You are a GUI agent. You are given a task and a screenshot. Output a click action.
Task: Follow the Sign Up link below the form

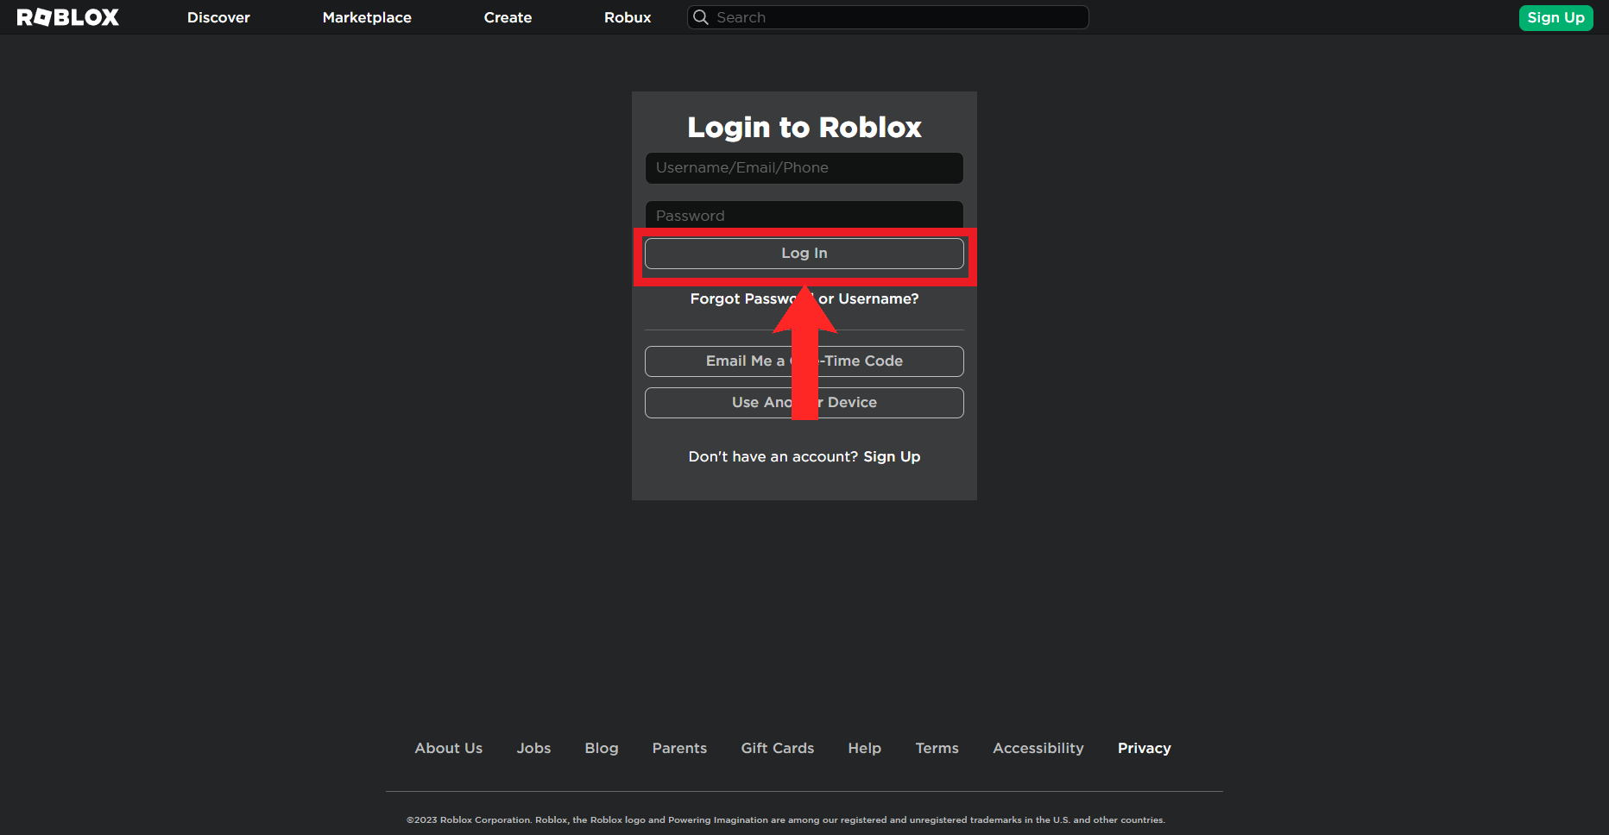(892, 457)
